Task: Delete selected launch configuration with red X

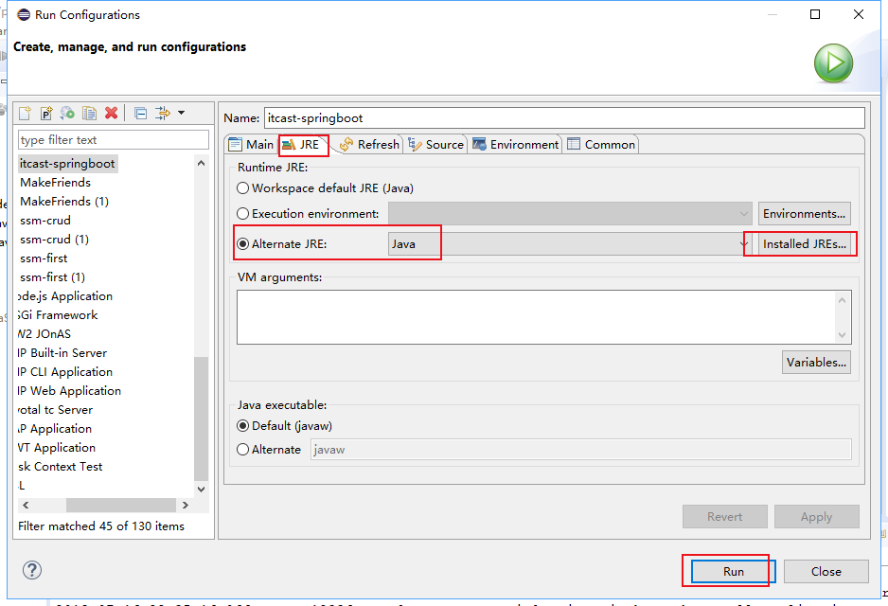Action: [x=111, y=113]
